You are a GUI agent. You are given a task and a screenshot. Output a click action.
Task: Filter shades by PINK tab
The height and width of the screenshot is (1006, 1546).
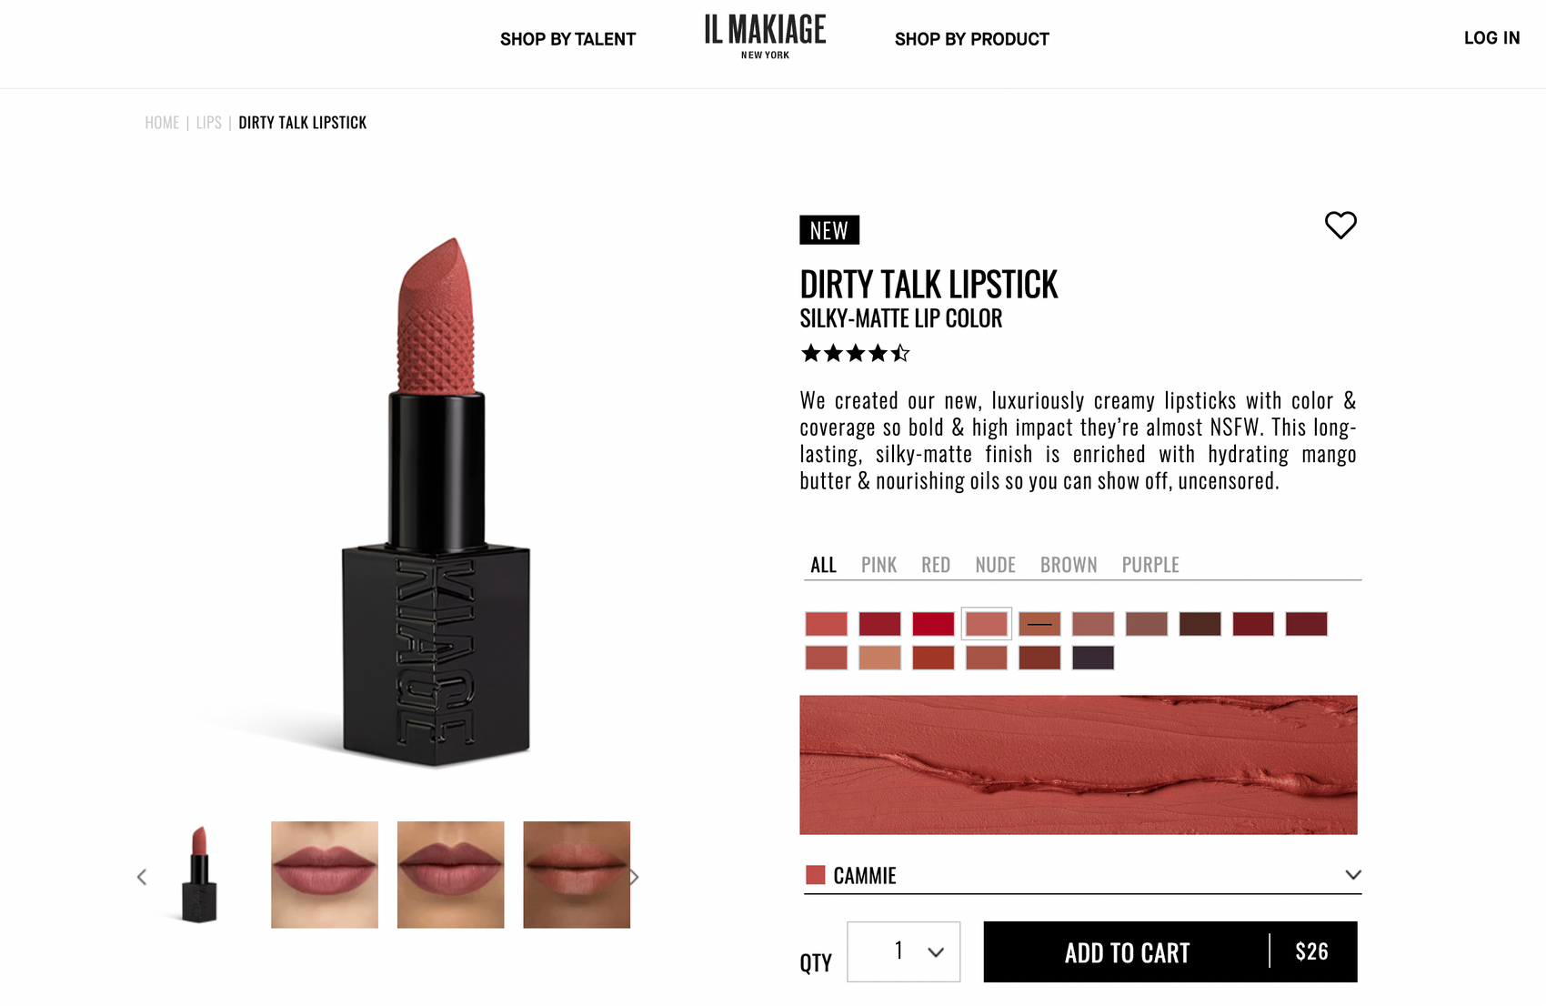878,565
